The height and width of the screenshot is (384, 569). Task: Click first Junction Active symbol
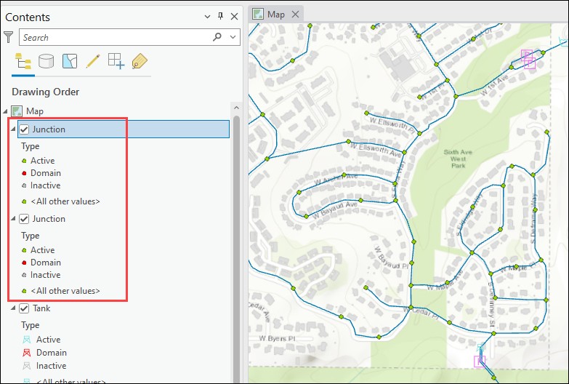pyautogui.click(x=24, y=161)
